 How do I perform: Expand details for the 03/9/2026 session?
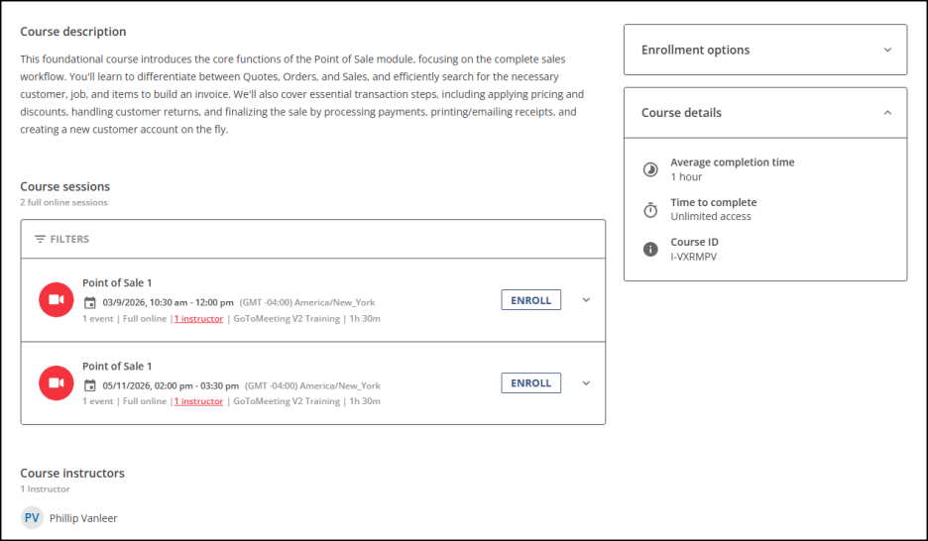[585, 300]
